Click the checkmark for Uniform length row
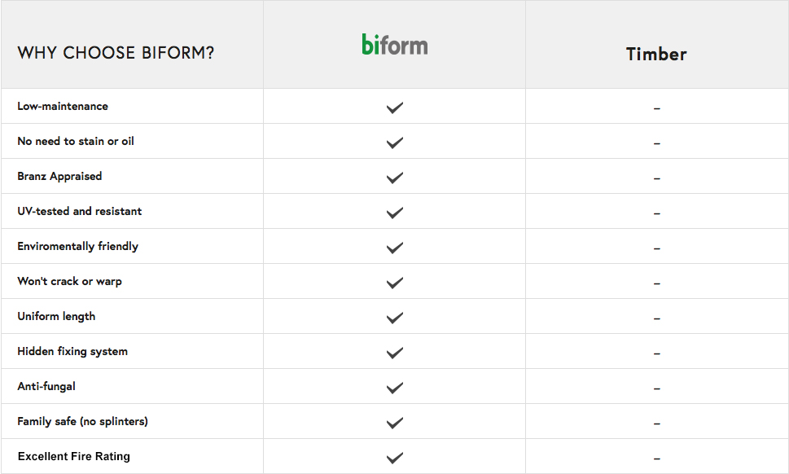This screenshot has width=789, height=474. click(x=394, y=318)
